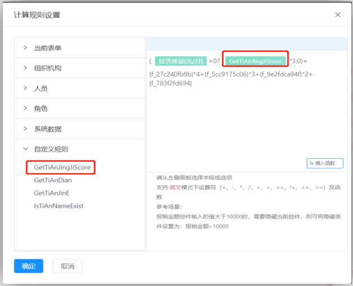Close the 计算规则设置 dialog with X
Image resolution: width=353 pixels, height=286 pixels.
point(338,15)
